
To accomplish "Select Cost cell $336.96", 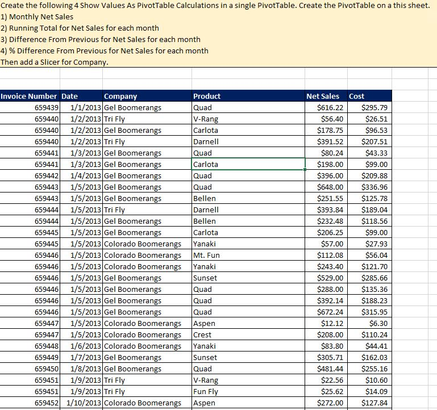I will (x=369, y=187).
